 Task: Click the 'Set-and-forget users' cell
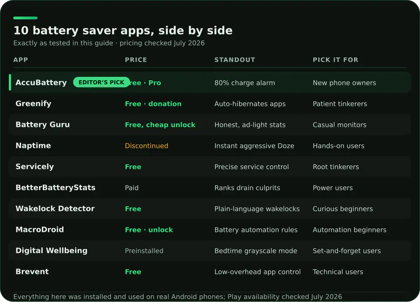(x=346, y=251)
